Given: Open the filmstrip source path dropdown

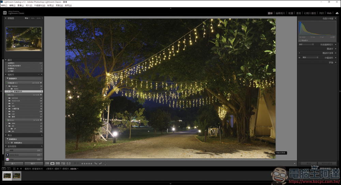Looking at the screenshot, I should 78,169.
